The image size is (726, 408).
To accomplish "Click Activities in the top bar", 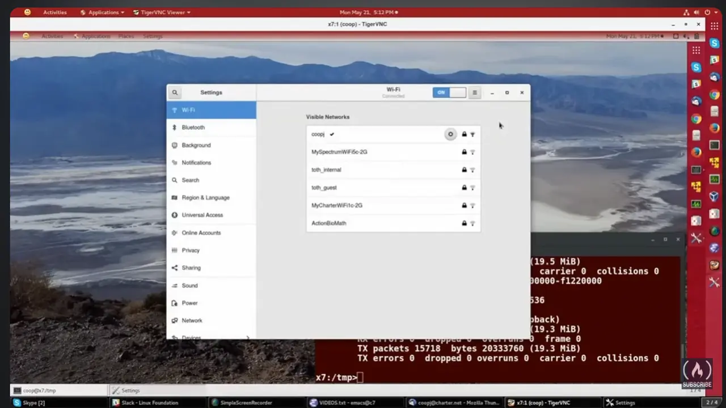I will [x=54, y=12].
